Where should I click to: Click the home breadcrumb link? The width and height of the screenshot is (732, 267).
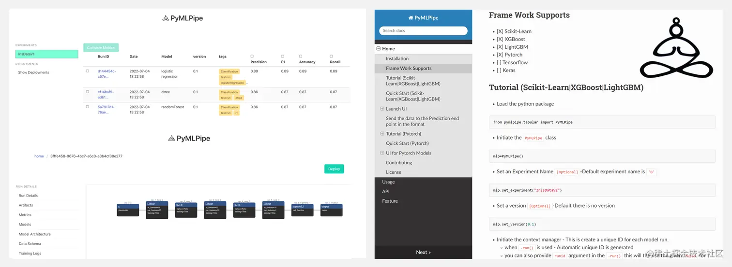39,156
